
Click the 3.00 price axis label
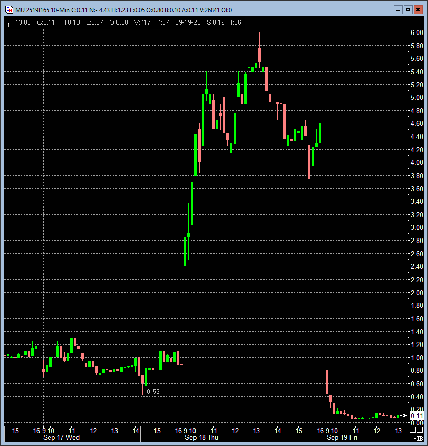click(417, 228)
